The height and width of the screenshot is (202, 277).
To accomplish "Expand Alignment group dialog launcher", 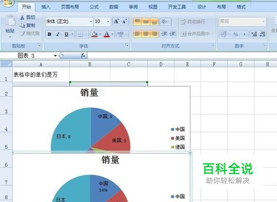I will [213, 45].
